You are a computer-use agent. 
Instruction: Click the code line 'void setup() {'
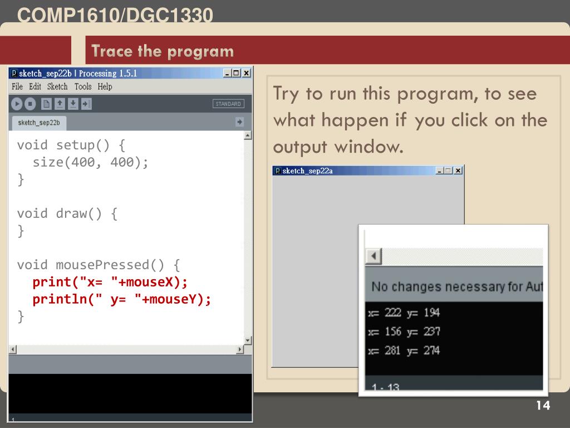click(x=71, y=145)
